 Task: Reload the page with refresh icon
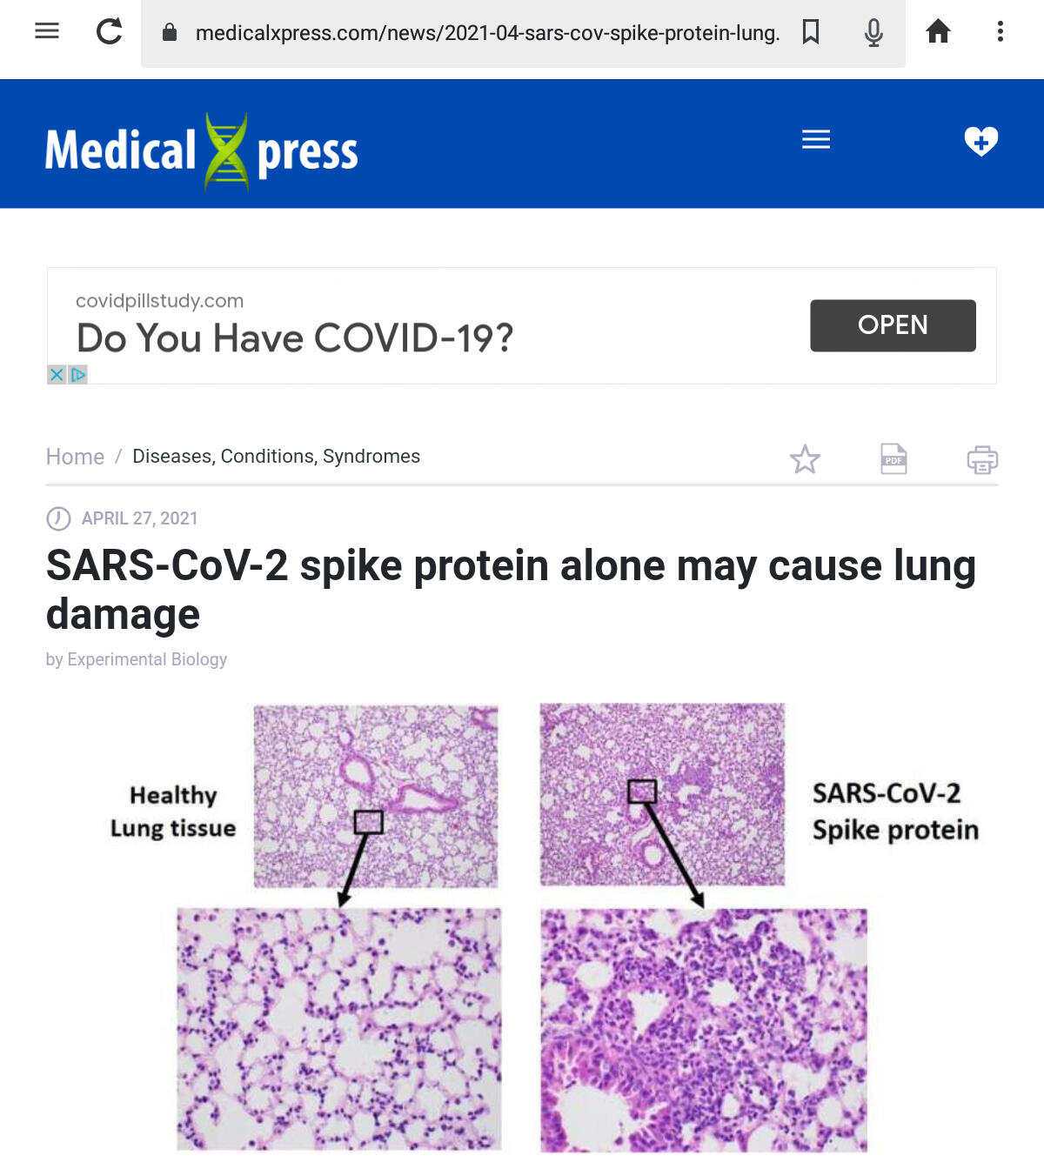pyautogui.click(x=110, y=31)
